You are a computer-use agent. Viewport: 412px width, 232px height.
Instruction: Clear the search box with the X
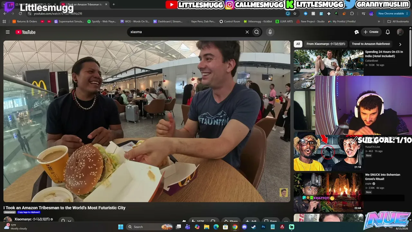(247, 32)
